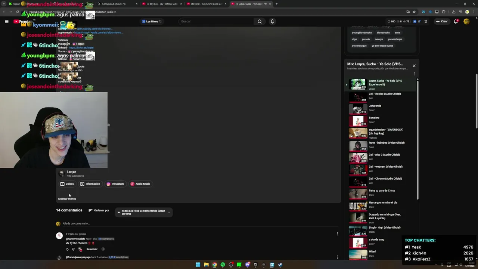
Task: Open Chrome extensions puzzle icon
Action: (x=444, y=12)
